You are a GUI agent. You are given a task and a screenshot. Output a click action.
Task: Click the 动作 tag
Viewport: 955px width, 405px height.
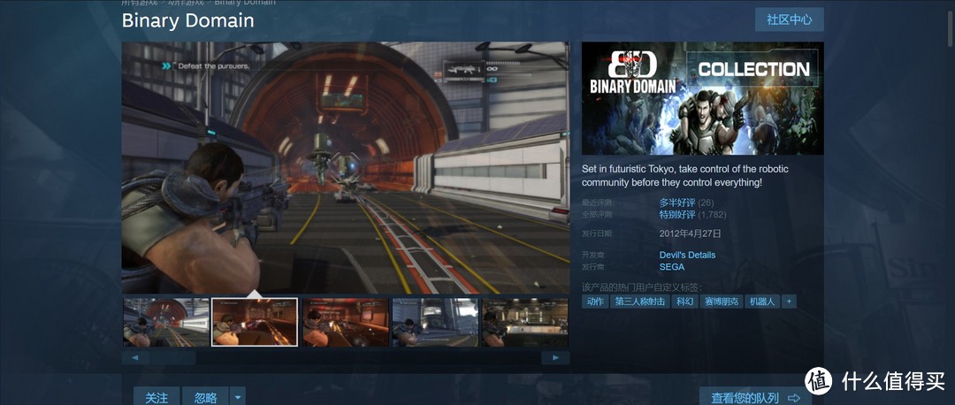point(595,302)
